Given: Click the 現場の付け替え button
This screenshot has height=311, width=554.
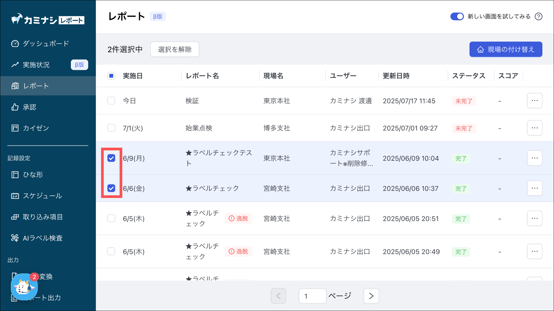Looking at the screenshot, I should (x=505, y=49).
